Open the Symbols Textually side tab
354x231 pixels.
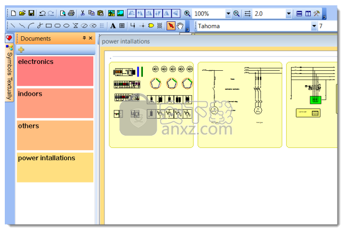tap(9, 73)
